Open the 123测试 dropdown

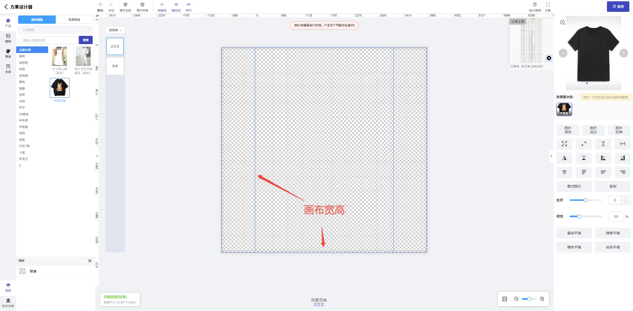pyautogui.click(x=55, y=30)
